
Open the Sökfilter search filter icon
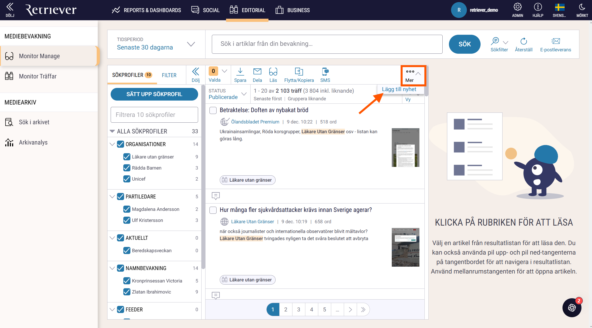(499, 44)
